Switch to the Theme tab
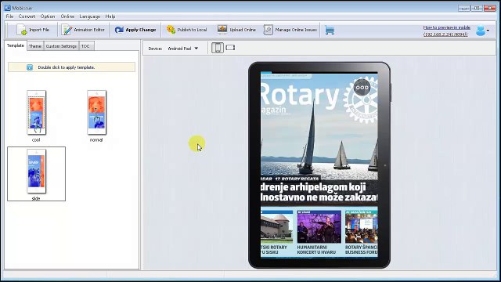The height and width of the screenshot is (282, 501). tap(35, 46)
